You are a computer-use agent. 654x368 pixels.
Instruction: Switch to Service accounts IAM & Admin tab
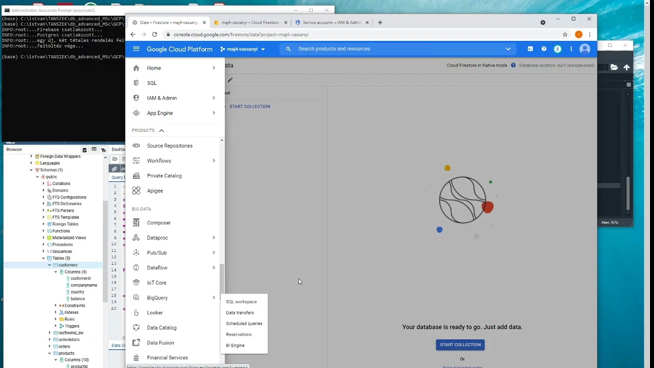(331, 22)
